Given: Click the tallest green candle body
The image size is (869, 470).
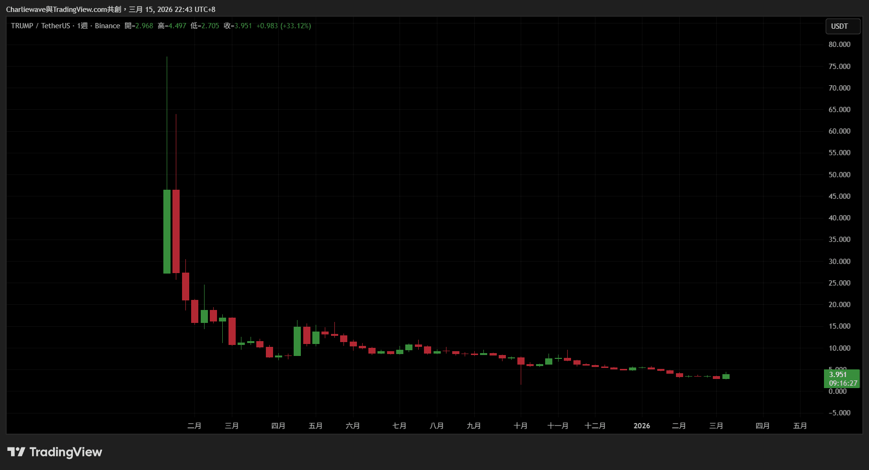Looking at the screenshot, I should (x=167, y=231).
